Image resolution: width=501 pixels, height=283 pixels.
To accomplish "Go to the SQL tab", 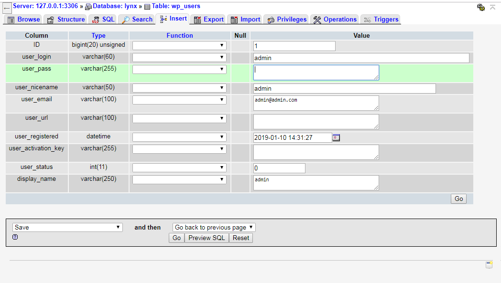I will click(x=103, y=20).
